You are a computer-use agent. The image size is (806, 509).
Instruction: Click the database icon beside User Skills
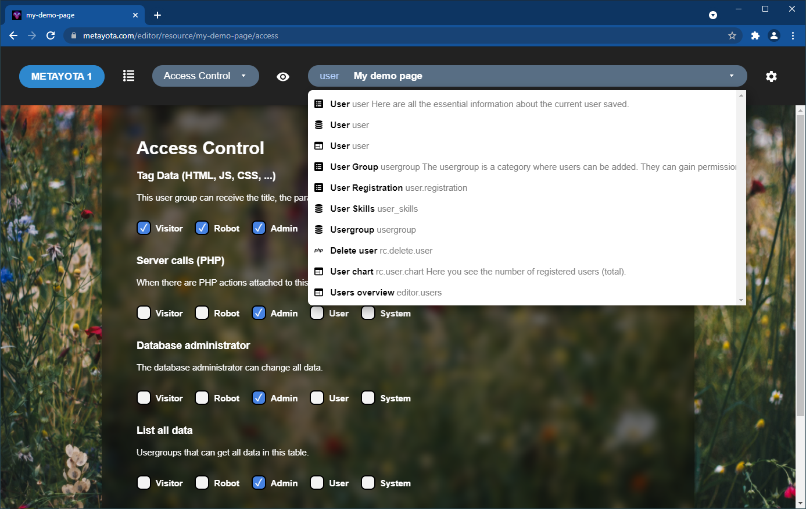[x=318, y=209]
